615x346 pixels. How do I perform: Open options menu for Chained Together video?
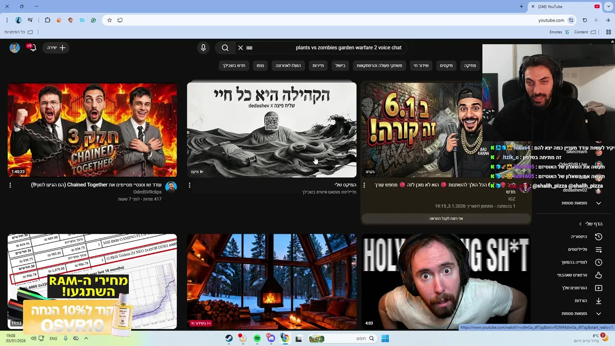(10, 185)
